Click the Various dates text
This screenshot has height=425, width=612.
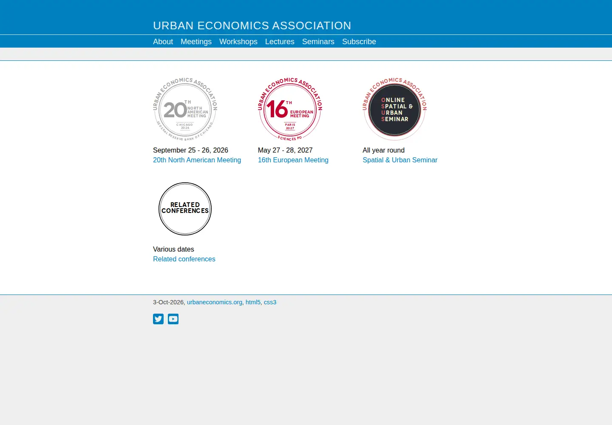tap(173, 249)
